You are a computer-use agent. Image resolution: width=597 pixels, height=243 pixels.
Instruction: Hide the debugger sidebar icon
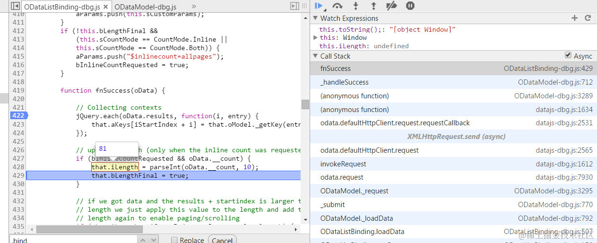click(294, 6)
